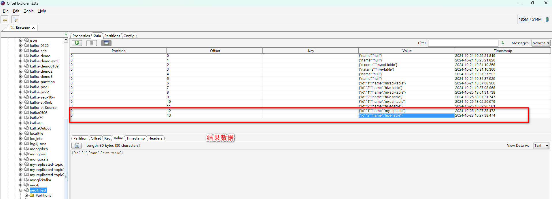Close the Browser tab
Viewport: 552px width, 199px height.
click(33, 28)
